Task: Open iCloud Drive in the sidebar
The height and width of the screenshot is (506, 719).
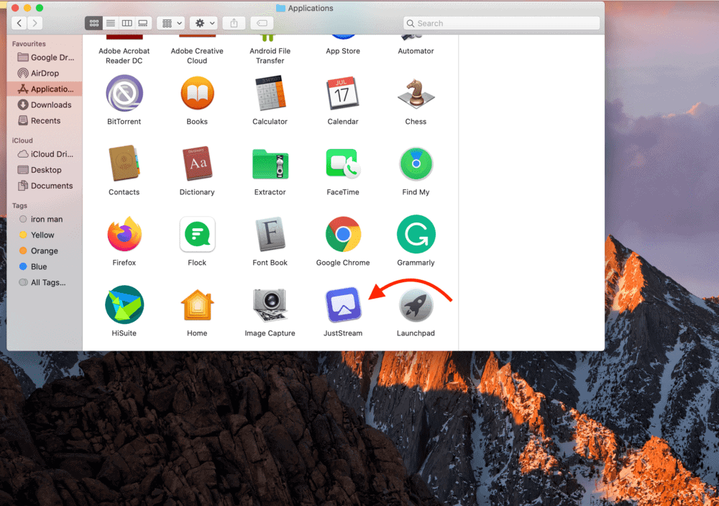Action: 45,154
